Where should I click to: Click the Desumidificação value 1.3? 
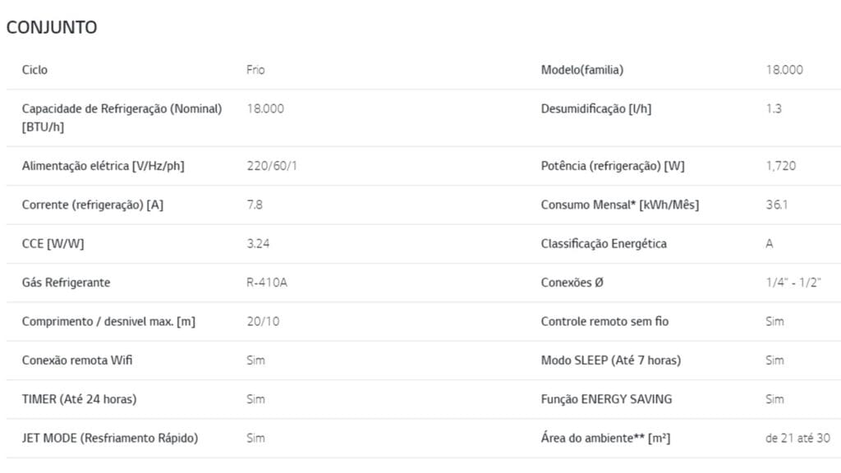(x=774, y=109)
